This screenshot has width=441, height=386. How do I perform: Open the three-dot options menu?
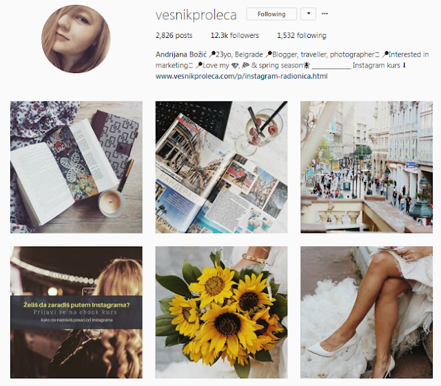coord(325,14)
